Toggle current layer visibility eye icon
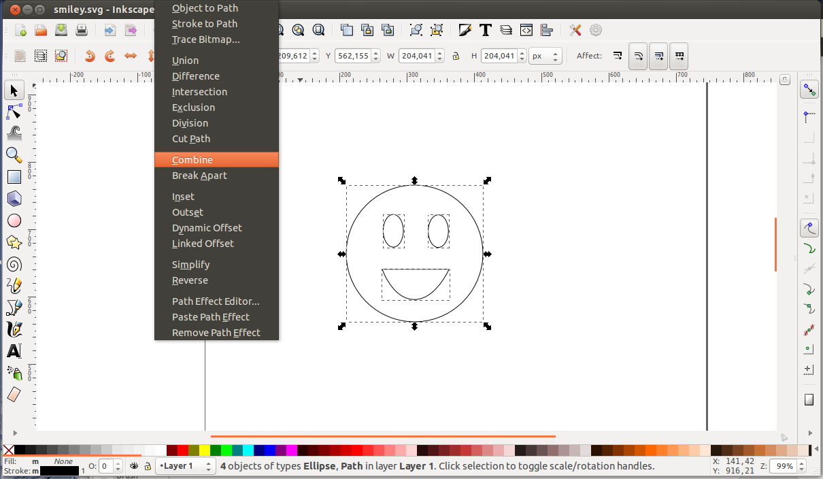This screenshot has width=823, height=479. [x=135, y=466]
